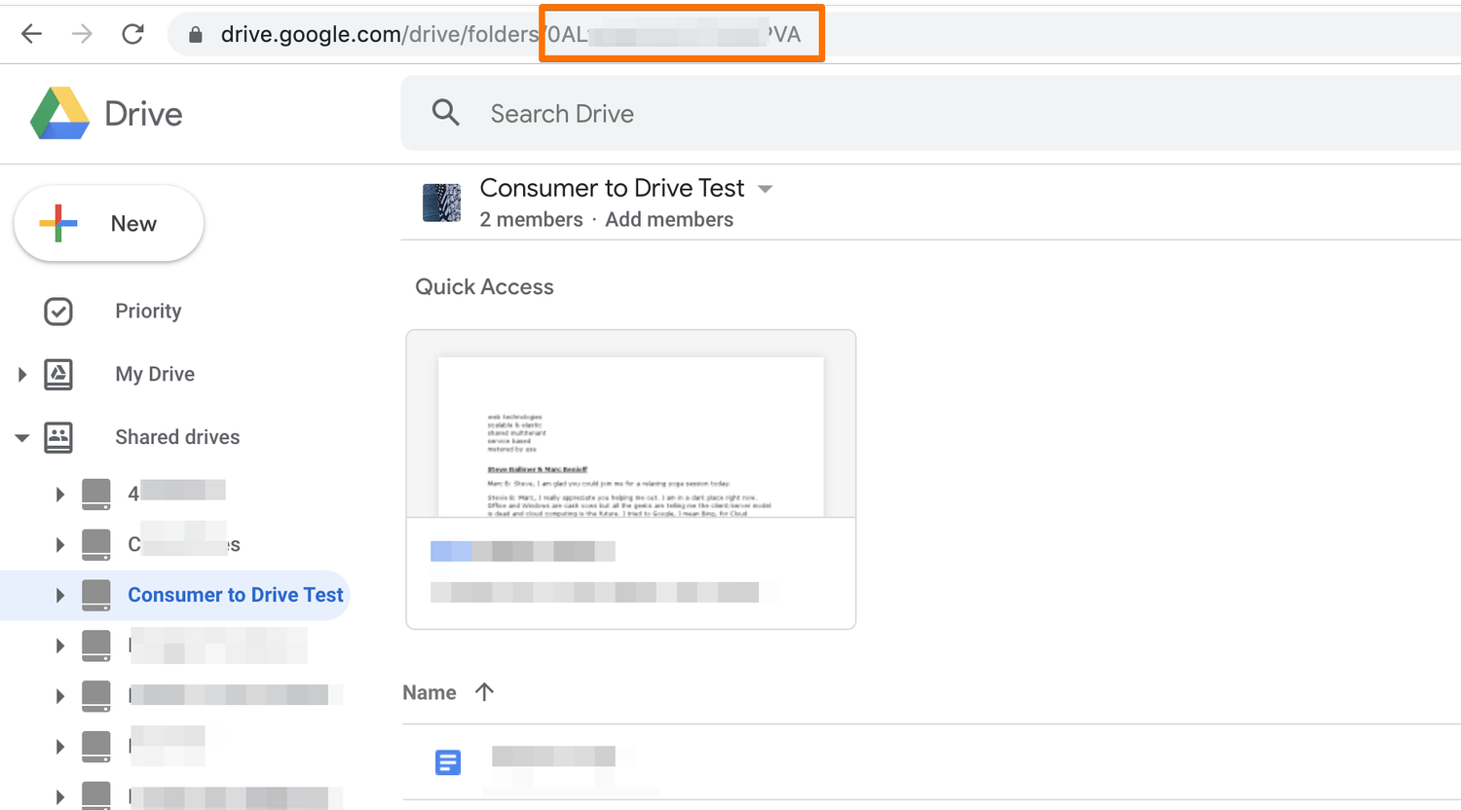Expand the shared drive starting with C and ending in s
The width and height of the screenshot is (1461, 810).
[x=59, y=544]
